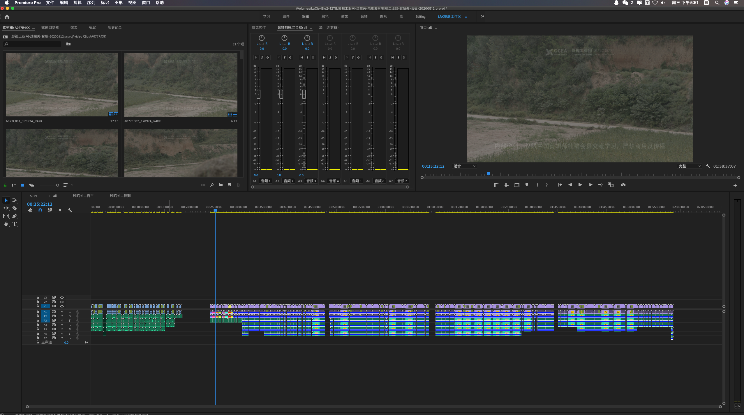
Task: Play the Program Monitor sequence
Action: 580,185
